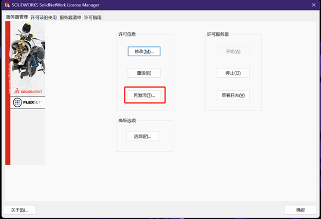
Task: Switch to the 许可证的使用 tab
Action: pos(44,17)
